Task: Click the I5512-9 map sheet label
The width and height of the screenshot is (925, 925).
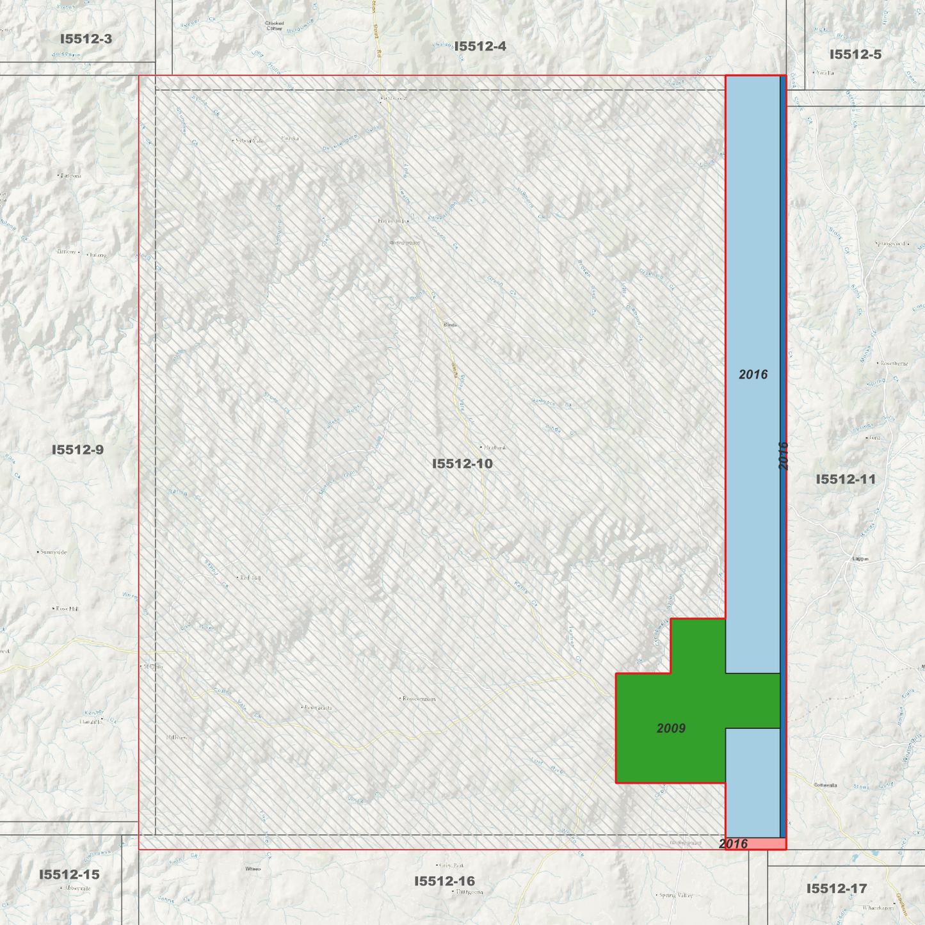Action: click(77, 450)
